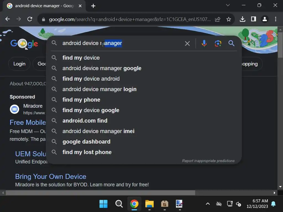Click the browser back arrow
Screen dimensions: 283x212
click(x=7, y=19)
